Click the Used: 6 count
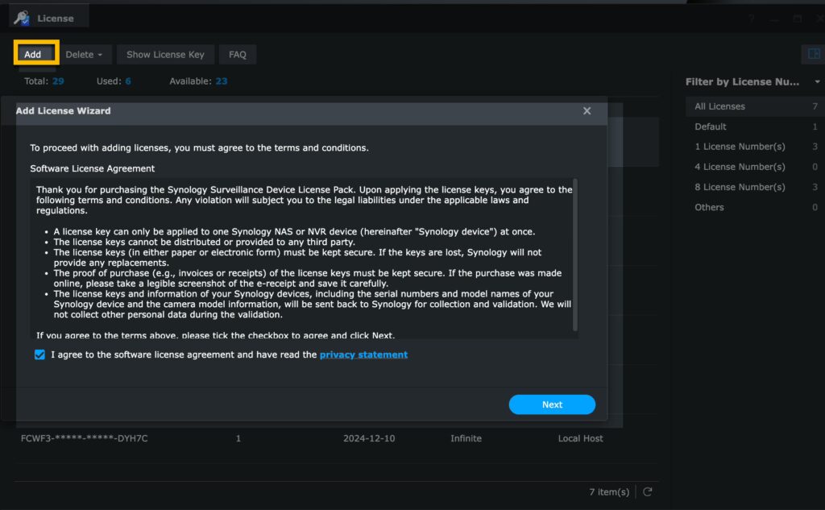Viewport: 825px width, 510px height. (114, 81)
